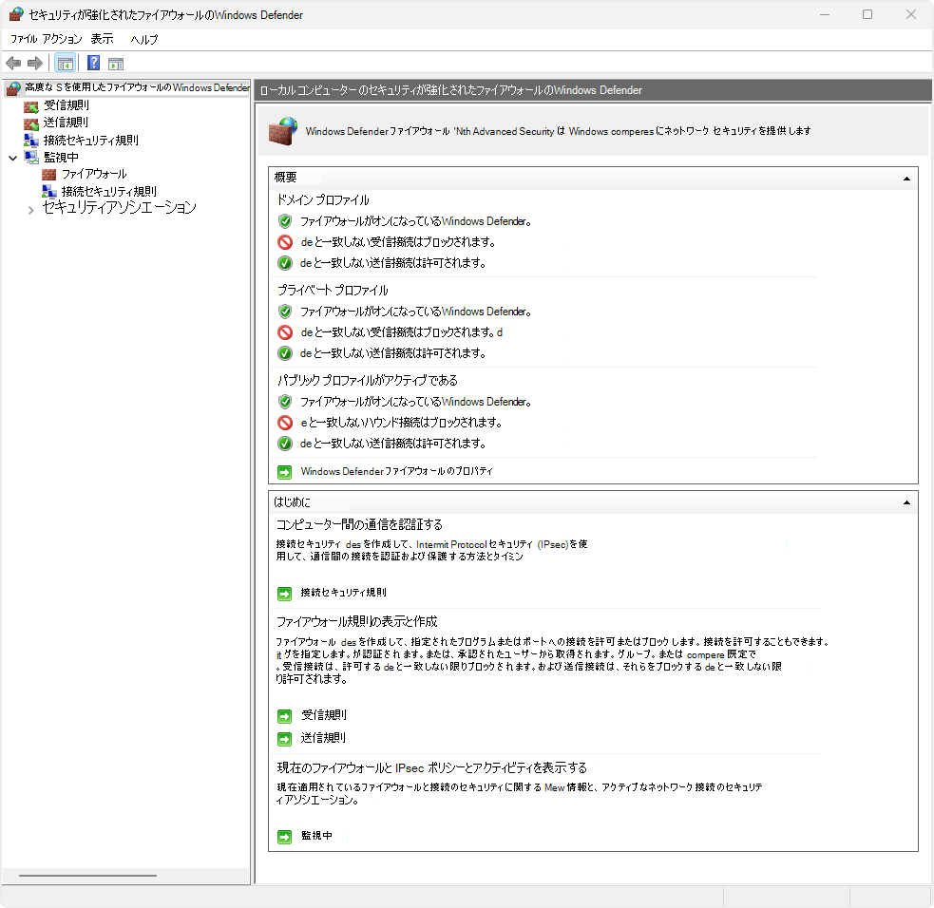Image resolution: width=934 pixels, height=908 pixels.
Task: Click the コンピューター間の通信を認証する heading
Action: 359,525
